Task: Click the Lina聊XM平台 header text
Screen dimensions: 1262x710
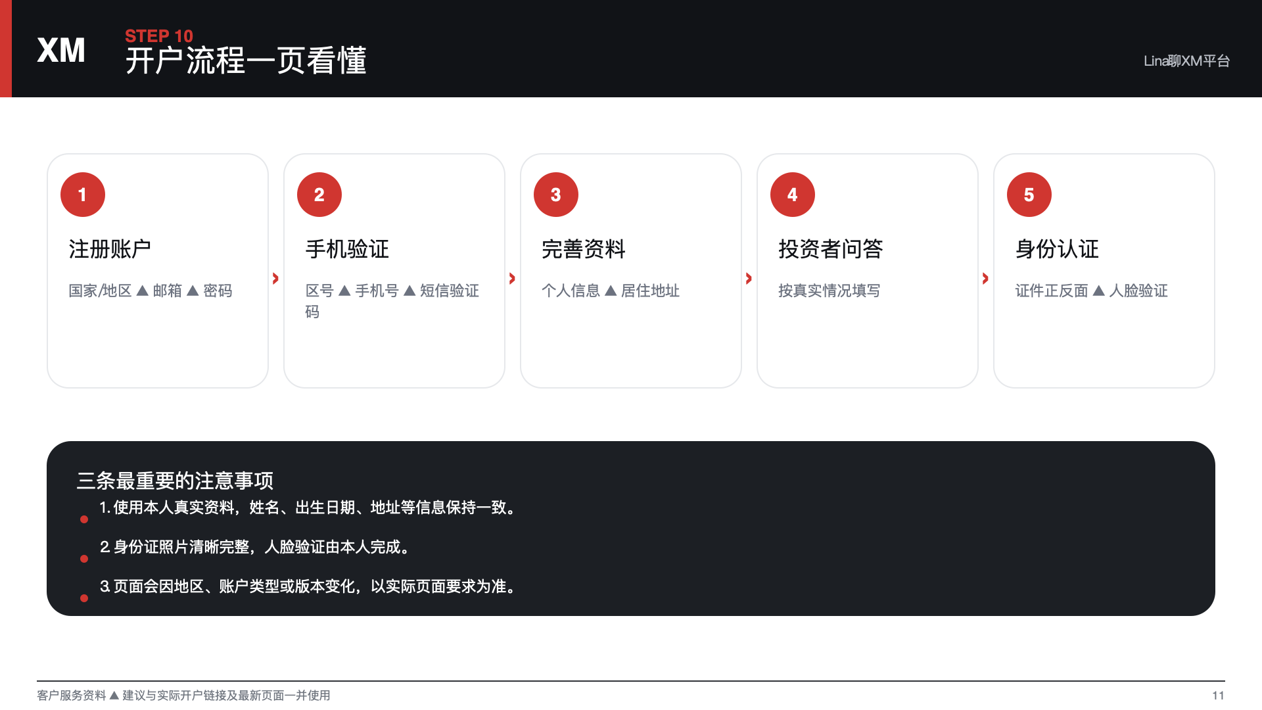Action: coord(1186,61)
